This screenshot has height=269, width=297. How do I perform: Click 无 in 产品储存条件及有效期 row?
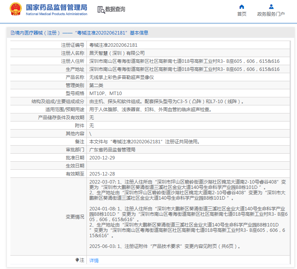point(91,118)
